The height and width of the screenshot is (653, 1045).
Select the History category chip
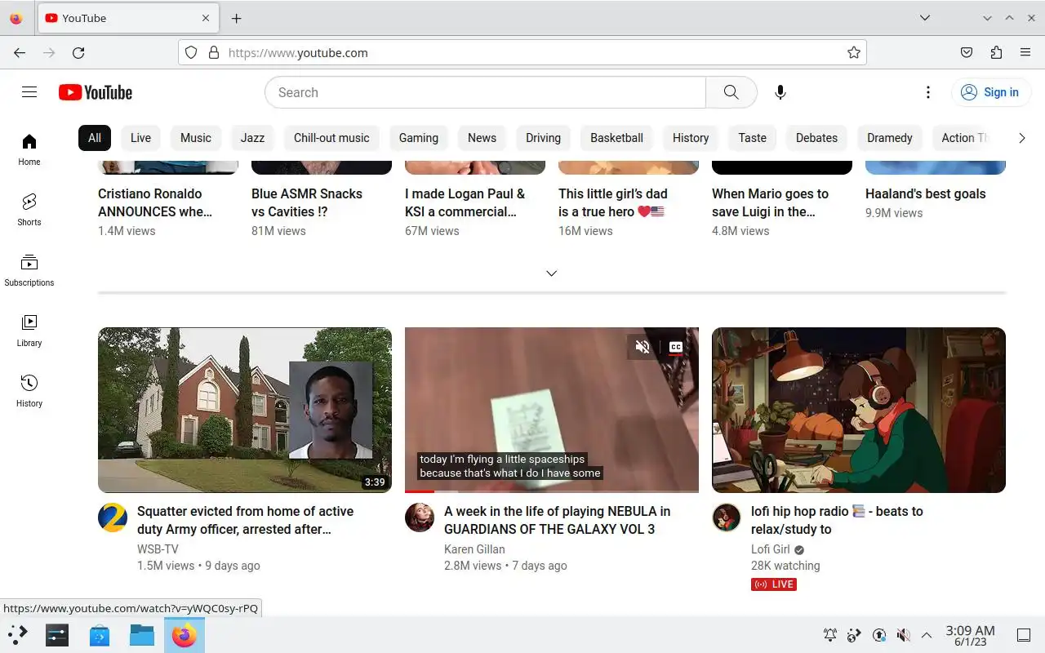pyautogui.click(x=691, y=138)
